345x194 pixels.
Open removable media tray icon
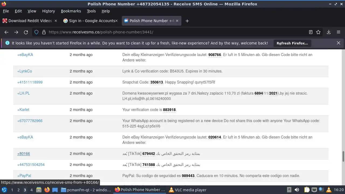pyautogui.click(x=289, y=190)
